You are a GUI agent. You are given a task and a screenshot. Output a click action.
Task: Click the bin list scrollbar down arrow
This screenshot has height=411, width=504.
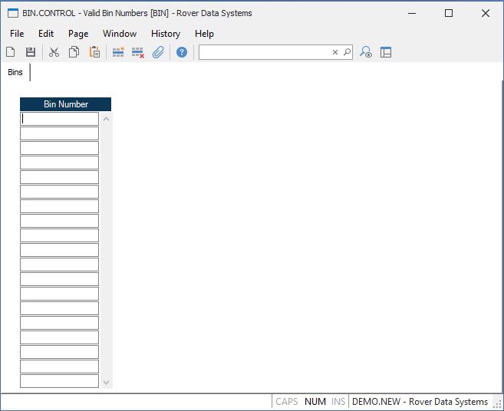pyautogui.click(x=106, y=382)
